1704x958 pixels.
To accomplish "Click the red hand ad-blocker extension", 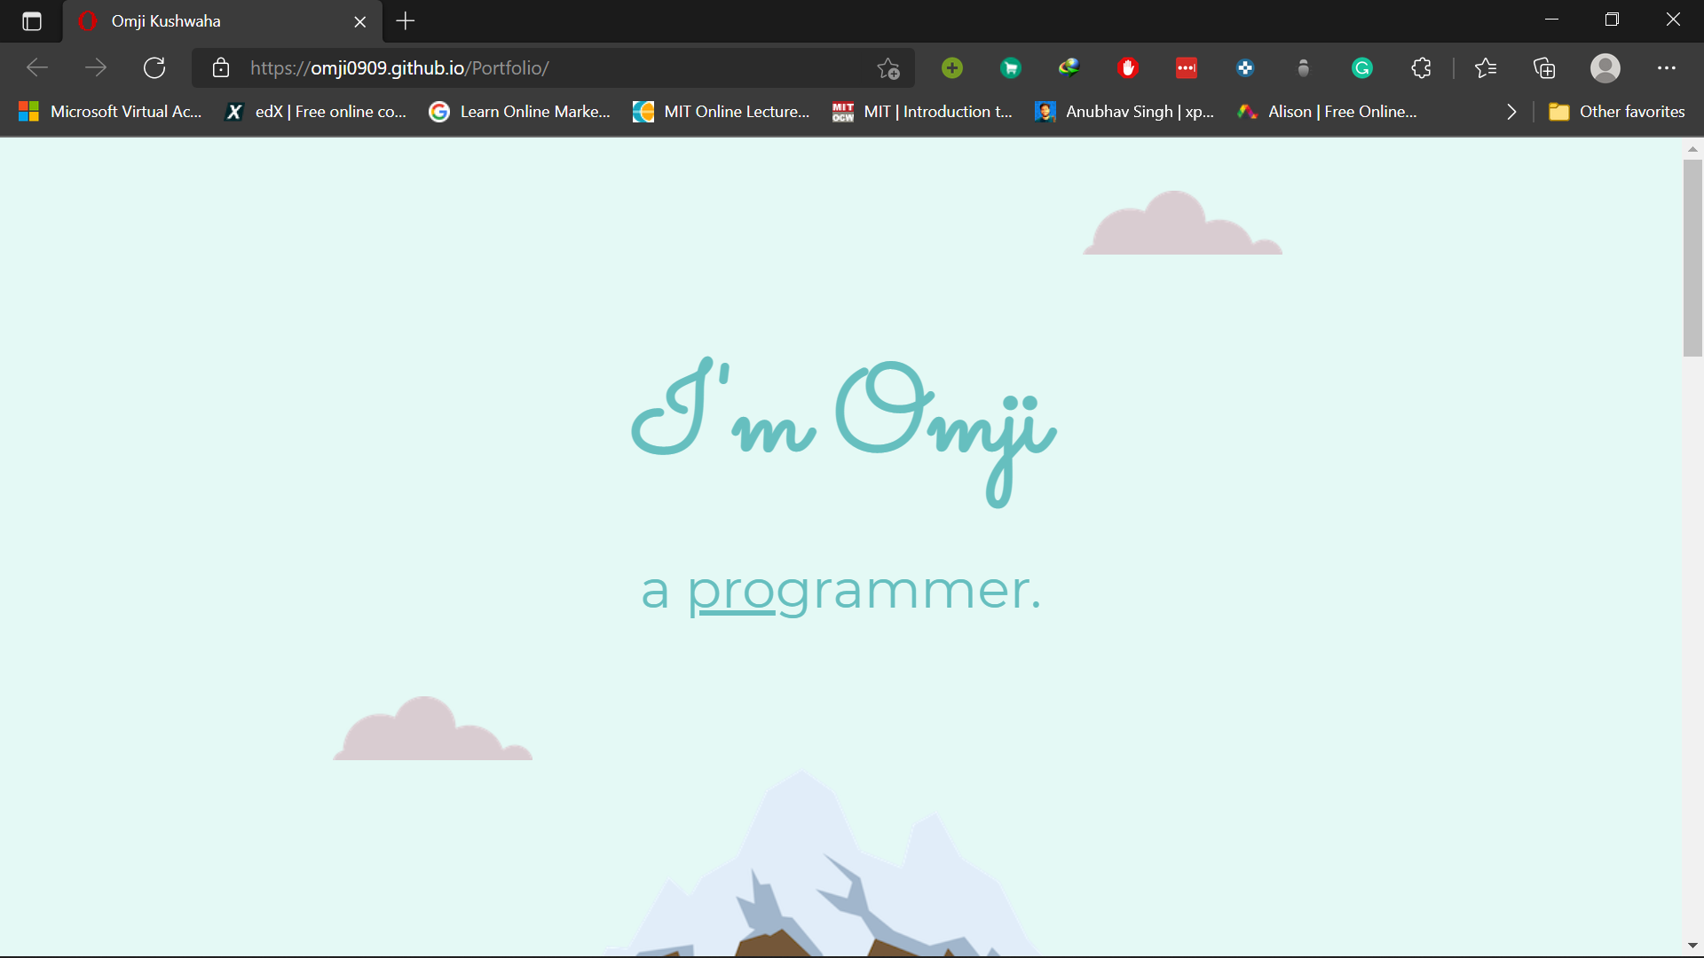I will pyautogui.click(x=1128, y=68).
